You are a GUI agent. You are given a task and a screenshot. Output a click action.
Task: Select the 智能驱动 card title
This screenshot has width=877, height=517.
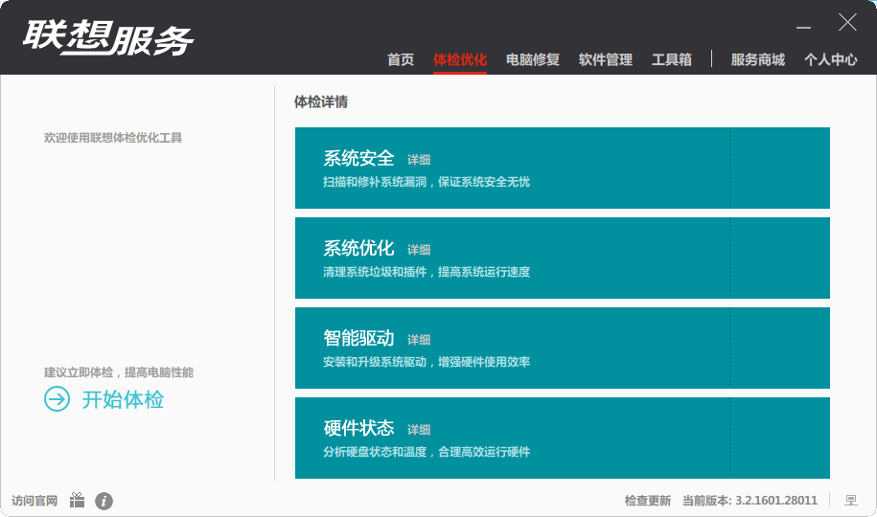358,338
